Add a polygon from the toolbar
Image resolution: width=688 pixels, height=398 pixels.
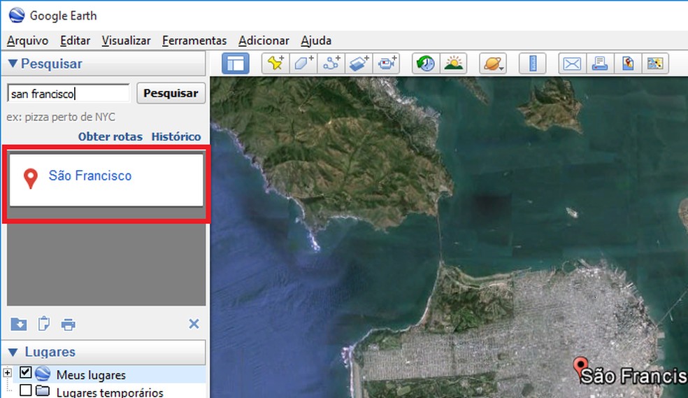click(x=303, y=64)
